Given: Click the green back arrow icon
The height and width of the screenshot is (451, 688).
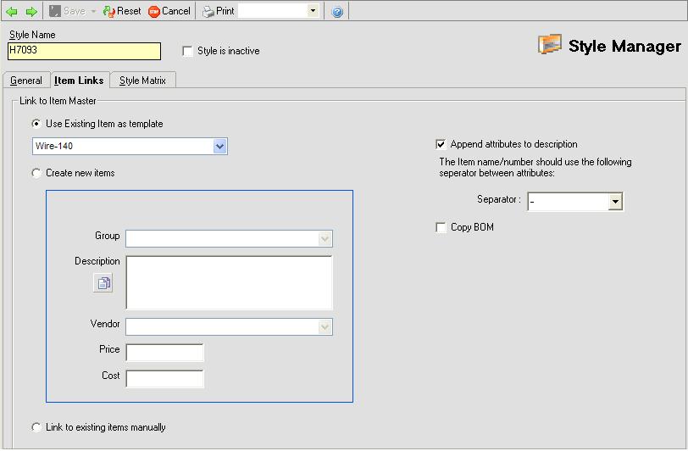Looking at the screenshot, I should click(11, 12).
